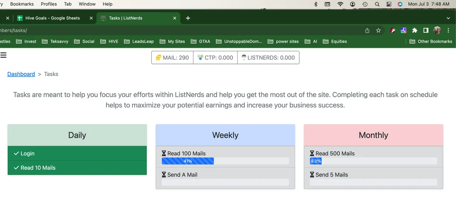Switch to Hive Goals Google Sheets tab
The width and height of the screenshot is (456, 200).
pyautogui.click(x=52, y=18)
